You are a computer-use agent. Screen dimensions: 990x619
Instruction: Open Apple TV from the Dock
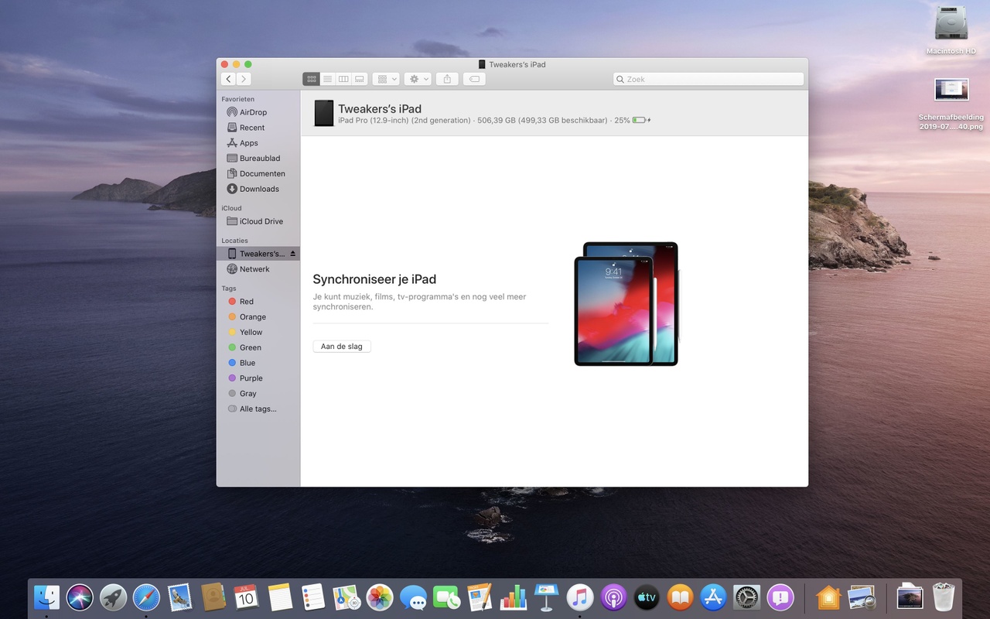[647, 597]
